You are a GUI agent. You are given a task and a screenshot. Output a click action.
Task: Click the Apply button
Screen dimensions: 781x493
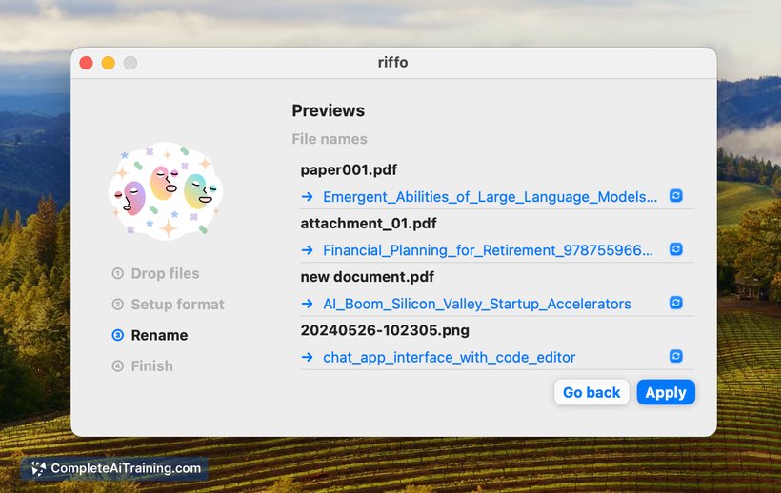click(x=666, y=392)
